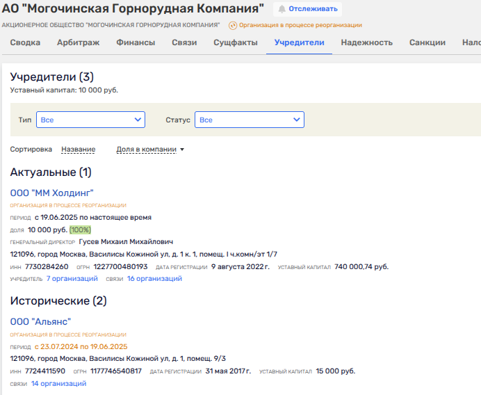Open the Санкции tab

(x=427, y=42)
